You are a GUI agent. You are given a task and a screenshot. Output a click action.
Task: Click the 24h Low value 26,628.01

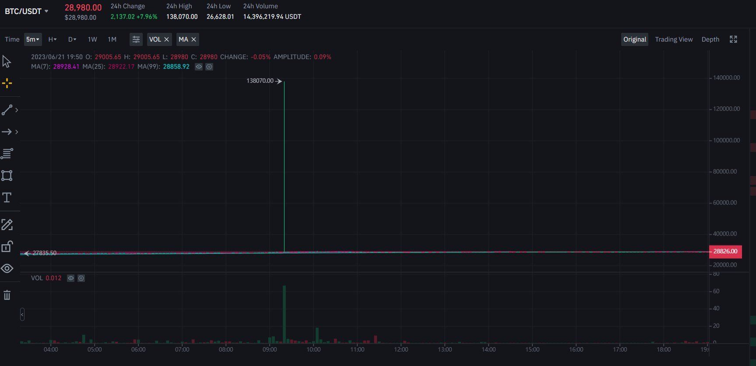220,17
